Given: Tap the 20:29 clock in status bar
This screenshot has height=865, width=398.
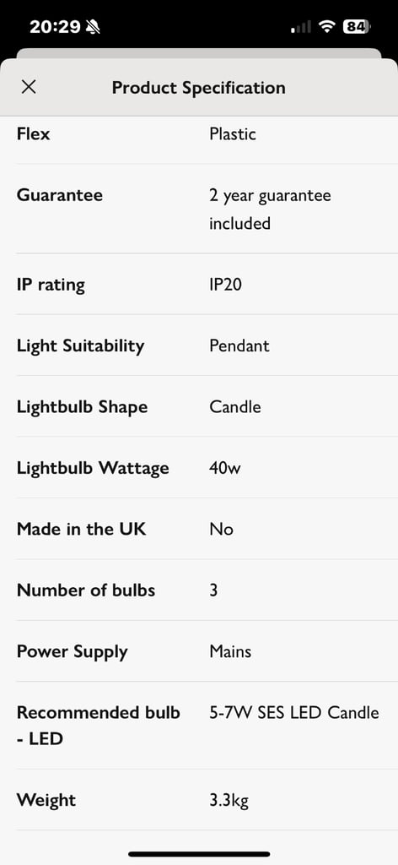Looking at the screenshot, I should click(x=55, y=26).
